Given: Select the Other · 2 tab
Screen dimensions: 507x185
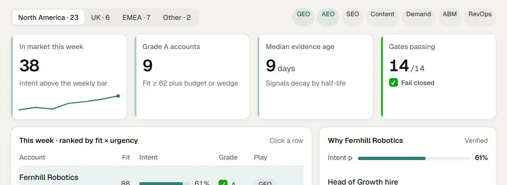Looking at the screenshot, I should click(177, 18).
